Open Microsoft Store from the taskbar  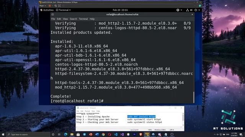[x=78, y=134]
